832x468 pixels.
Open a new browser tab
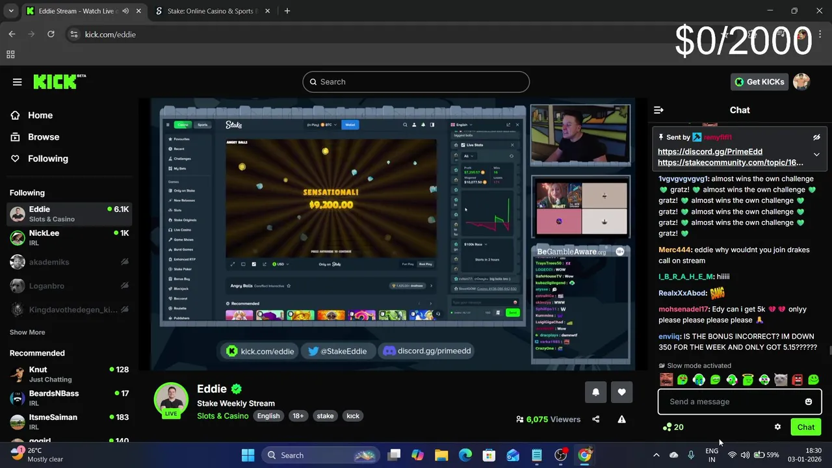[287, 10]
